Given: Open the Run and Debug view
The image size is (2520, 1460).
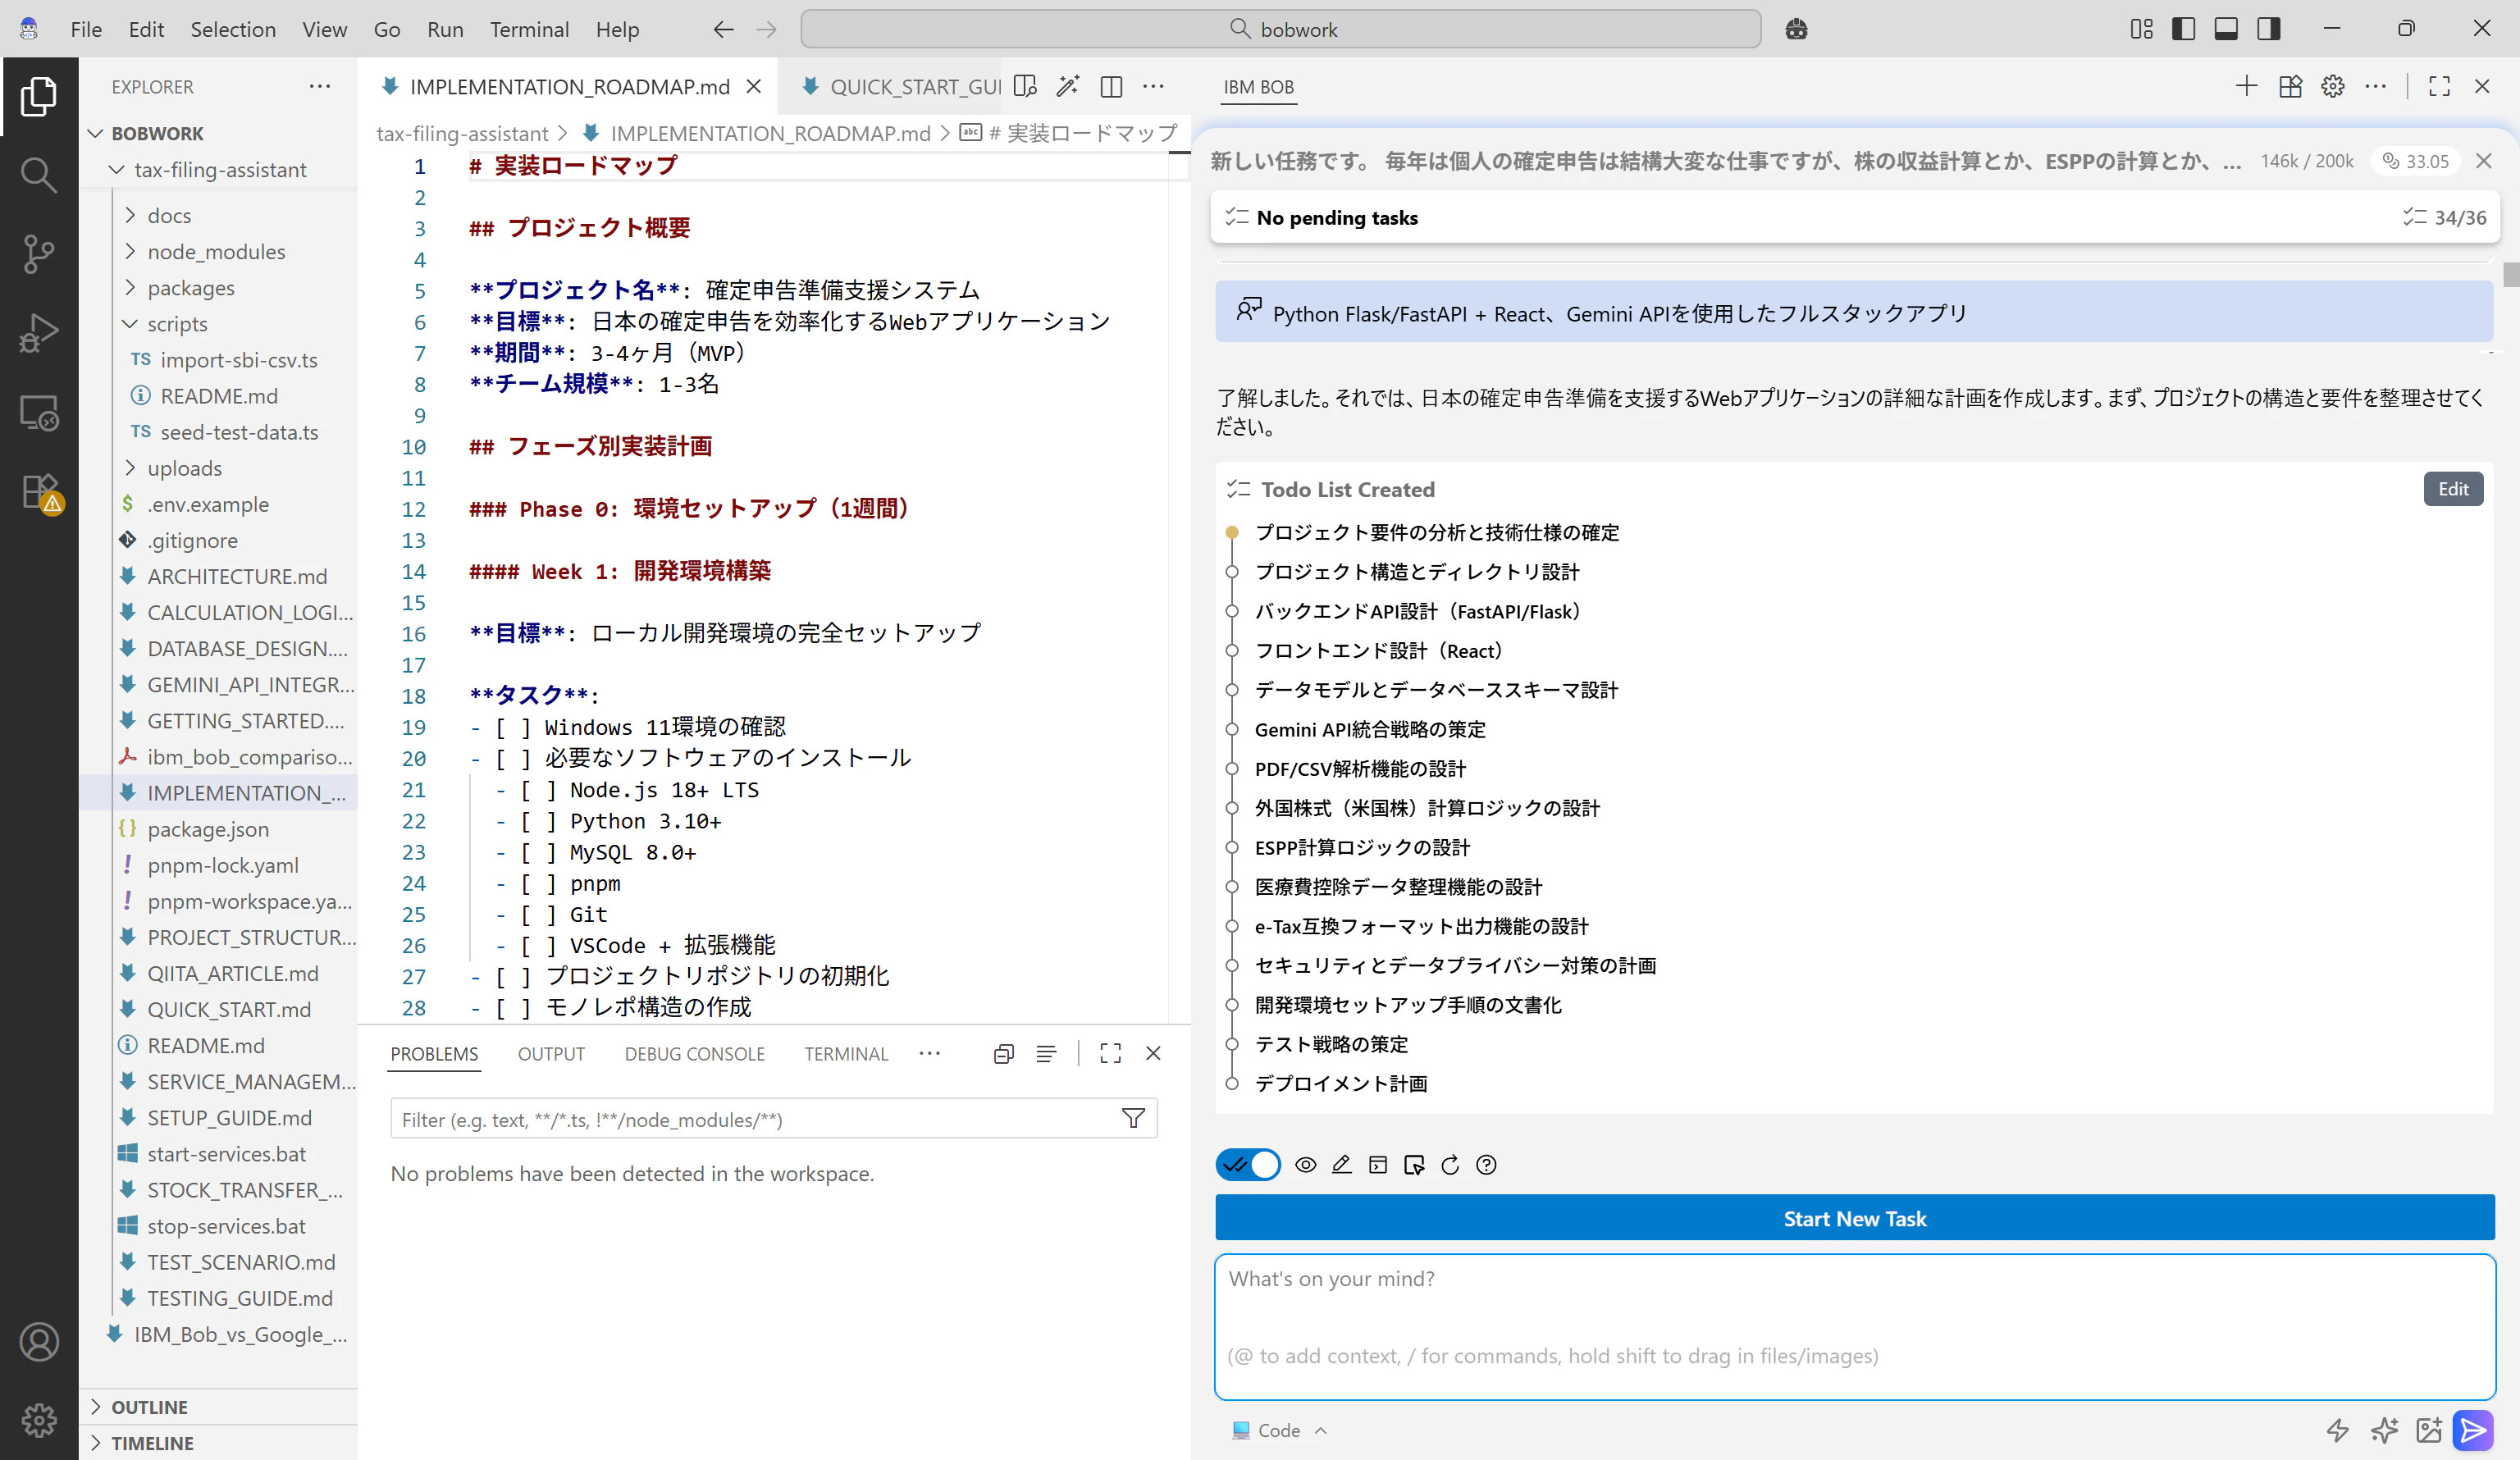Looking at the screenshot, I should click(x=39, y=333).
